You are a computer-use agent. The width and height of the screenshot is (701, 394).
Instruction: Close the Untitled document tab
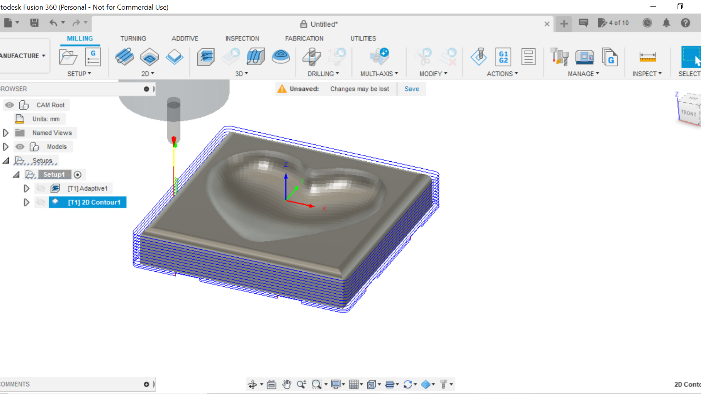547,24
